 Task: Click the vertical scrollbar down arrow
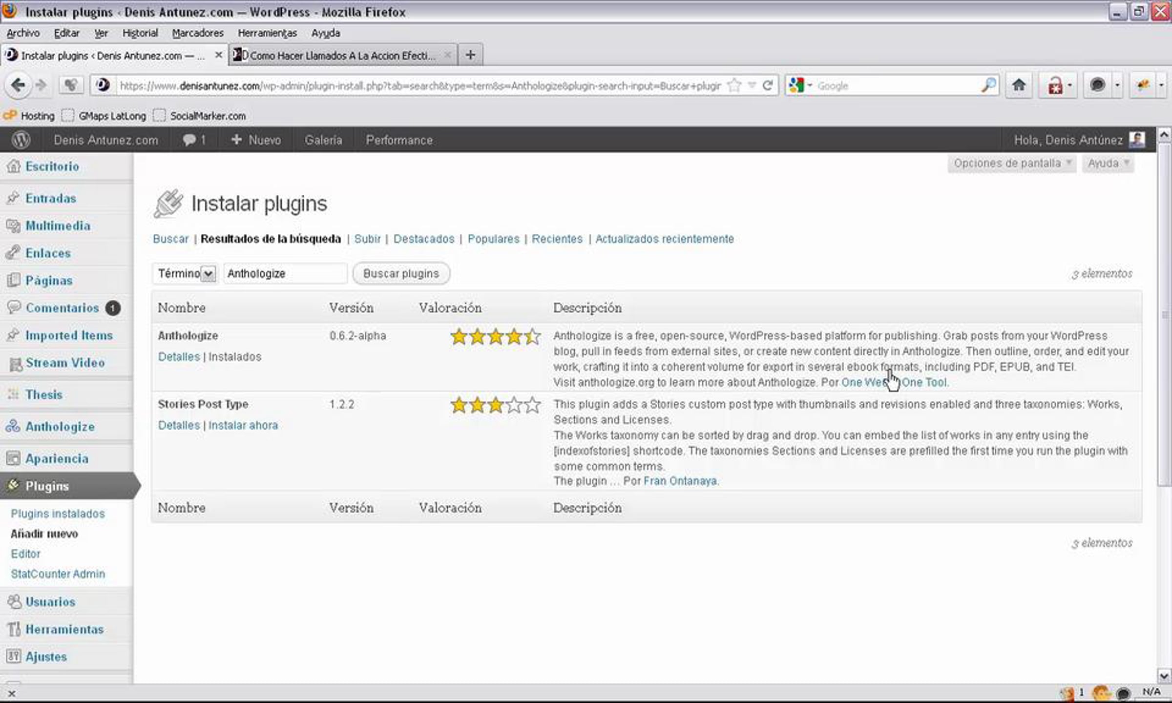click(1164, 676)
